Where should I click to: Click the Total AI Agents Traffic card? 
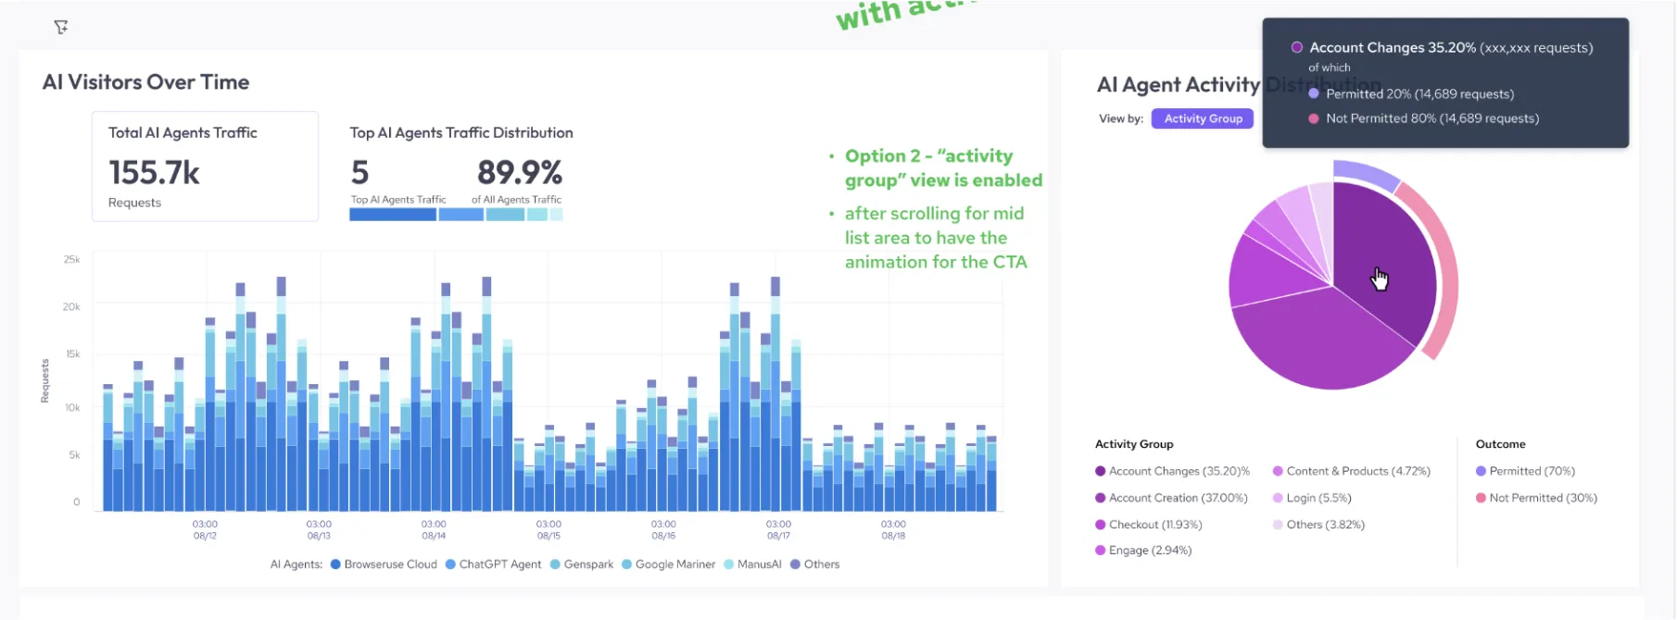(205, 167)
